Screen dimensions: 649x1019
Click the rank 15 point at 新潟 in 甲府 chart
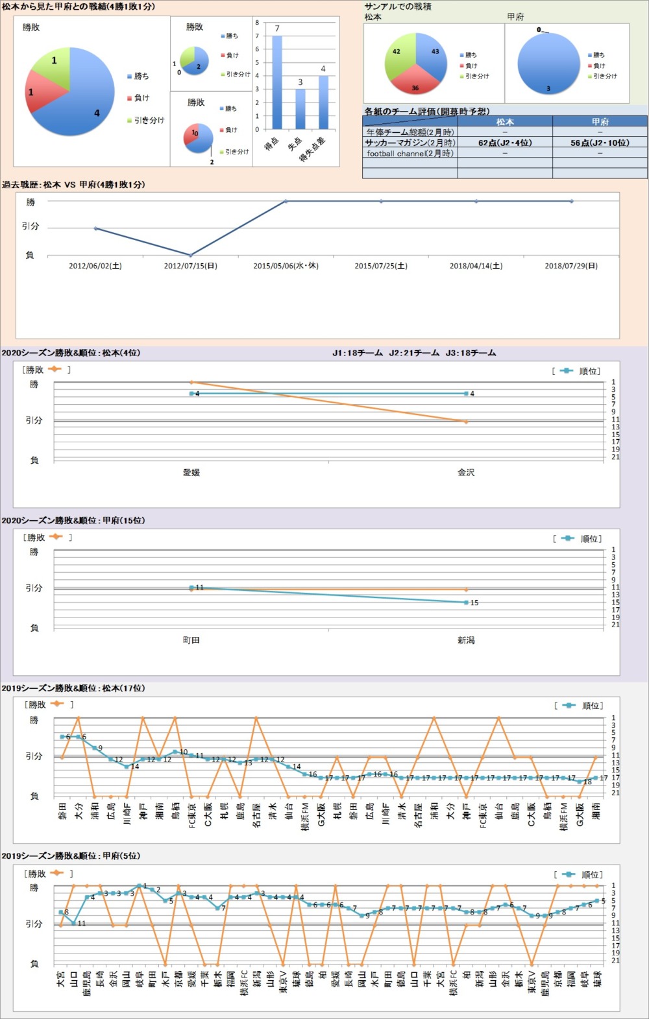click(x=466, y=603)
